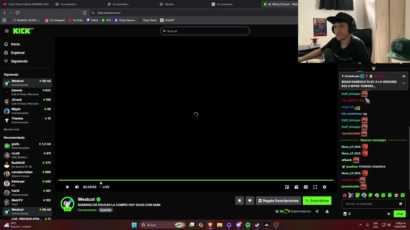The image size is (410, 230).
Task: Switch to Cómo Hacer Edición DINÁMICA tab
Action: point(26,4)
